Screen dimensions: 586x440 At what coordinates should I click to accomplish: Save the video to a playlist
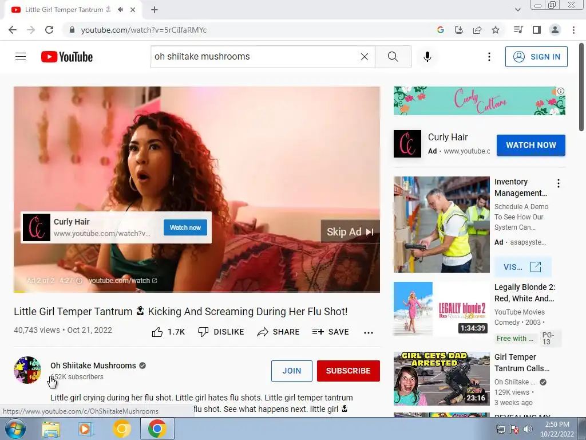coord(330,332)
